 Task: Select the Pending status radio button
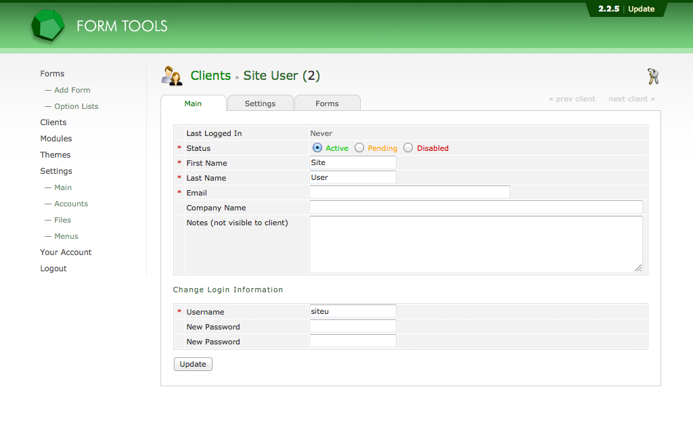[x=359, y=147]
